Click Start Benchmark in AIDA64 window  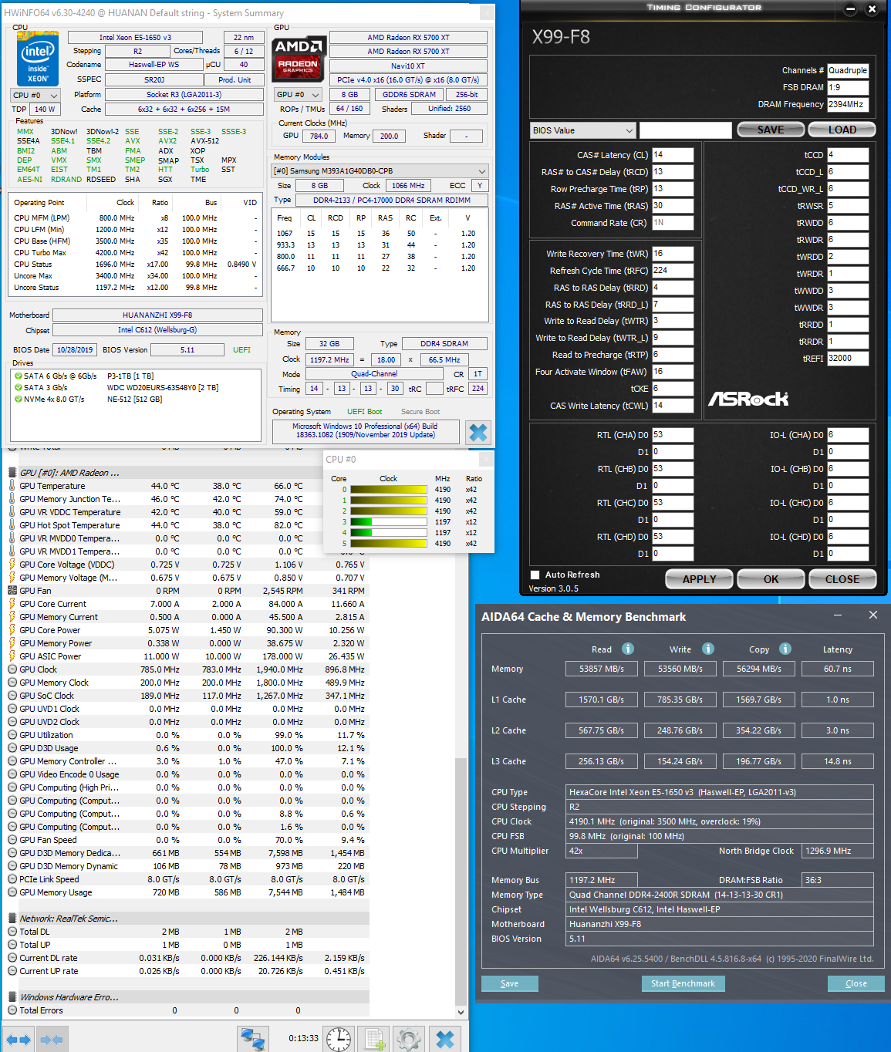click(x=683, y=983)
